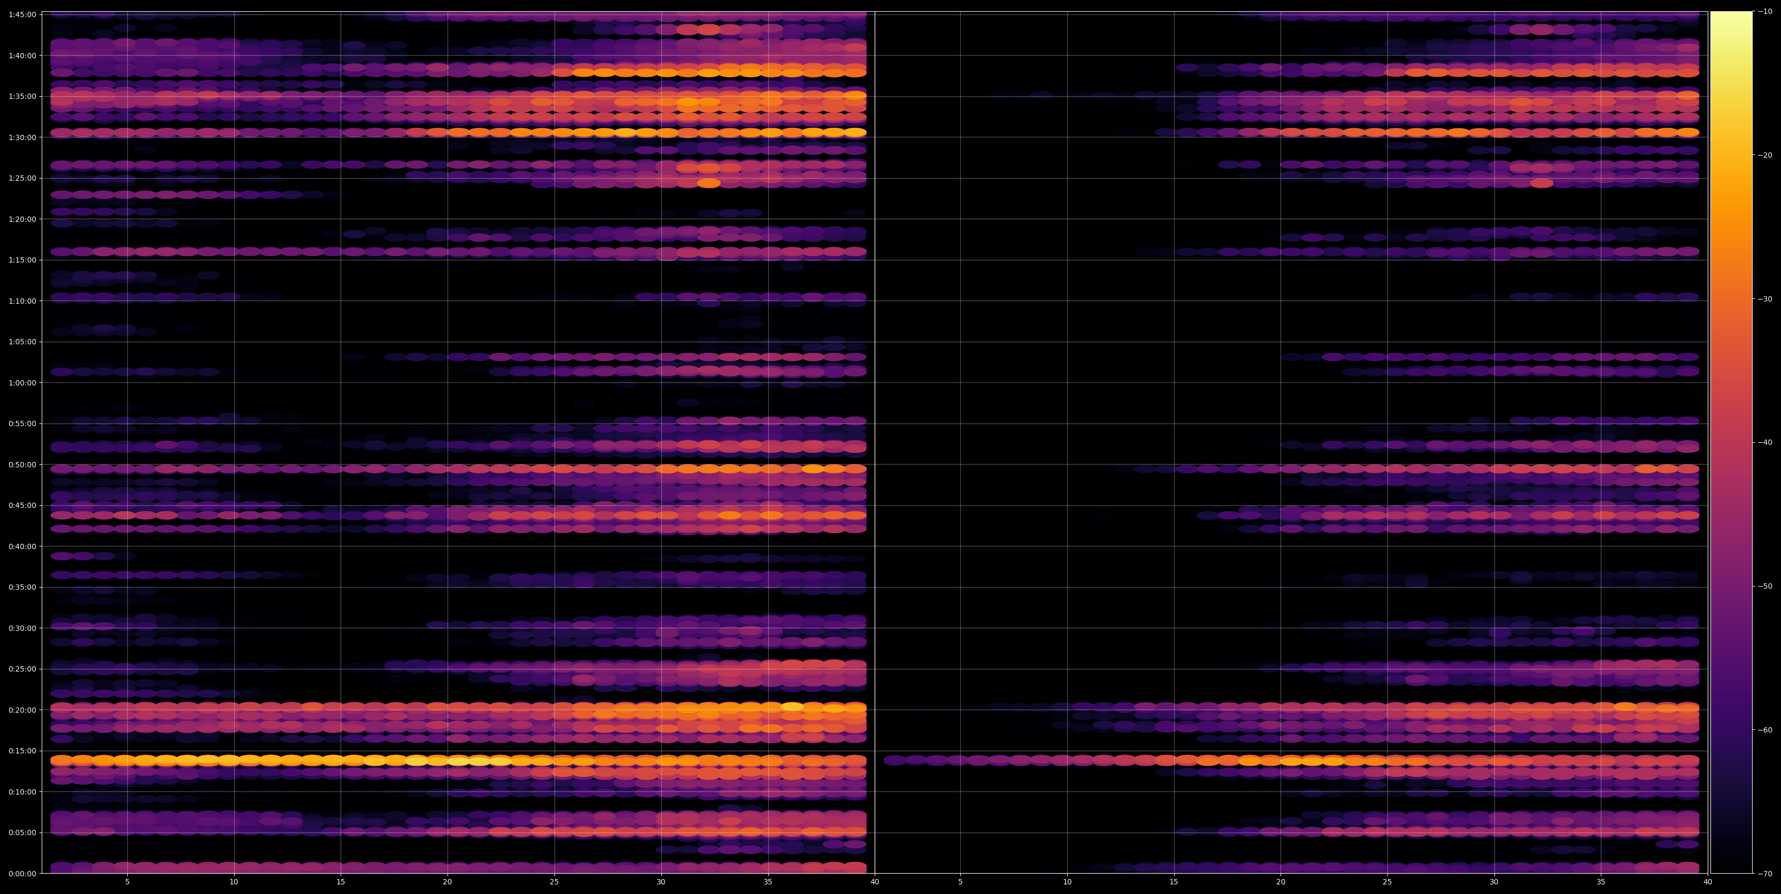1781x894 pixels.
Task: Select the 1:10:00 time label
Action: [x=22, y=301]
